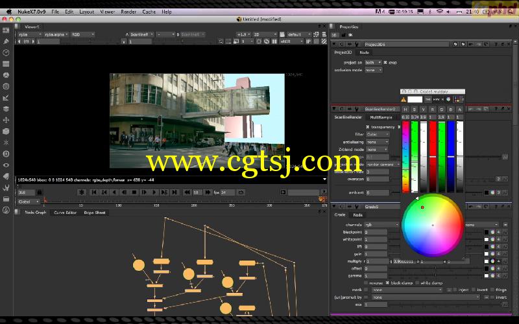Viewport: 519px width, 324px height.
Task: Toggle the transparency checkbox in ScanlineRender
Action: coord(367,127)
